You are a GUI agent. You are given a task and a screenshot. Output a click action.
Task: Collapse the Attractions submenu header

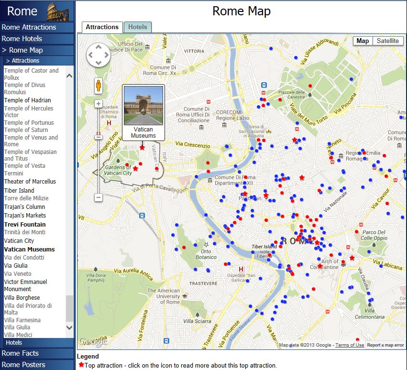coord(38,60)
